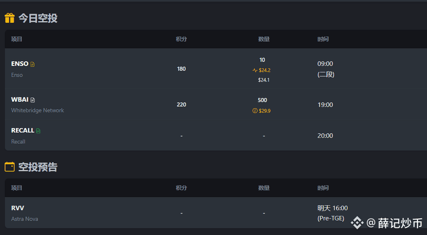Click the info icon beside $29.9
The image size is (427, 235).
255,111
